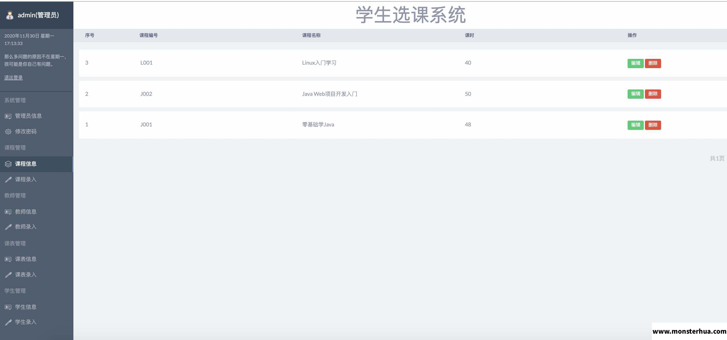This screenshot has height=340, width=727.
Task: Click the 课程编号 column header
Action: coord(149,35)
